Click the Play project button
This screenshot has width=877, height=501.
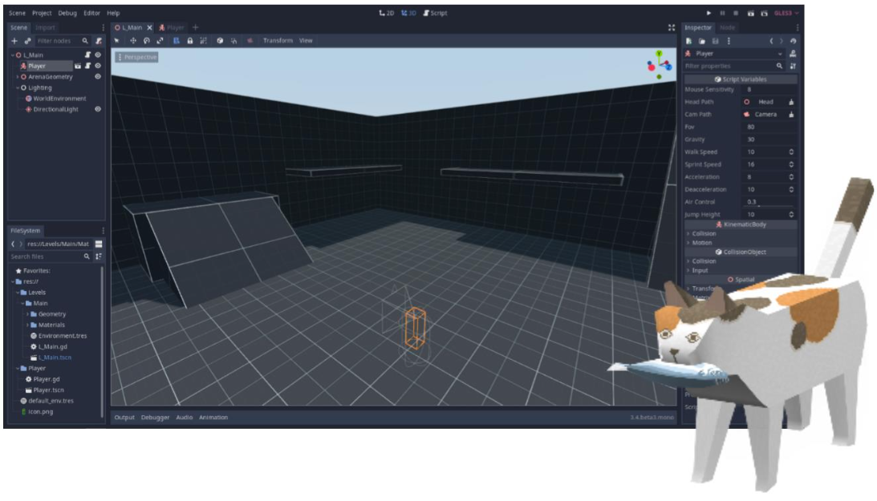coord(709,14)
